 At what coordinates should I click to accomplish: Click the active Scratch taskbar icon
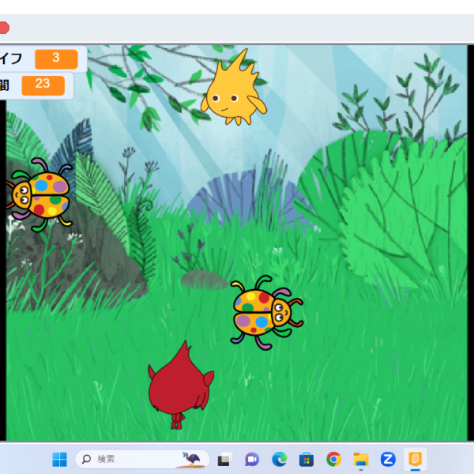pos(415,459)
